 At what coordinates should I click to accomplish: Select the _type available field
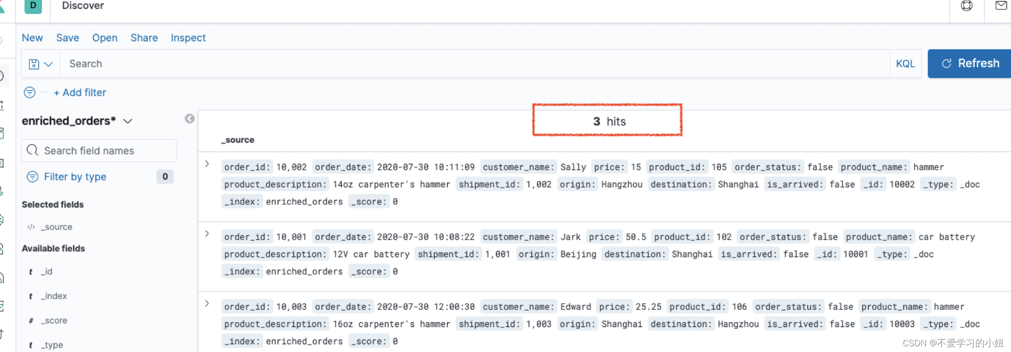point(52,345)
